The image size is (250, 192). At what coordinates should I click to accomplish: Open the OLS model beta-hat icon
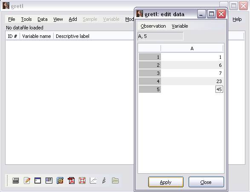pyautogui.click(x=104, y=181)
